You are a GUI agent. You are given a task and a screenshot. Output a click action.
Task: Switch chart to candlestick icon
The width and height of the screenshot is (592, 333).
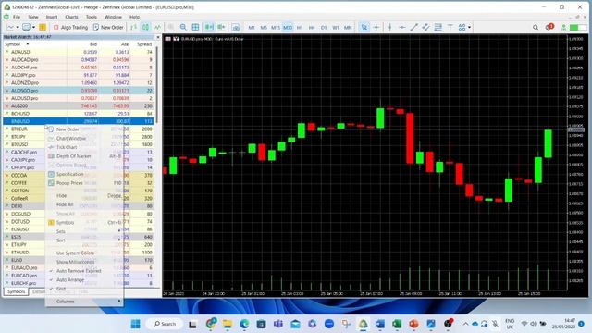[x=145, y=27]
